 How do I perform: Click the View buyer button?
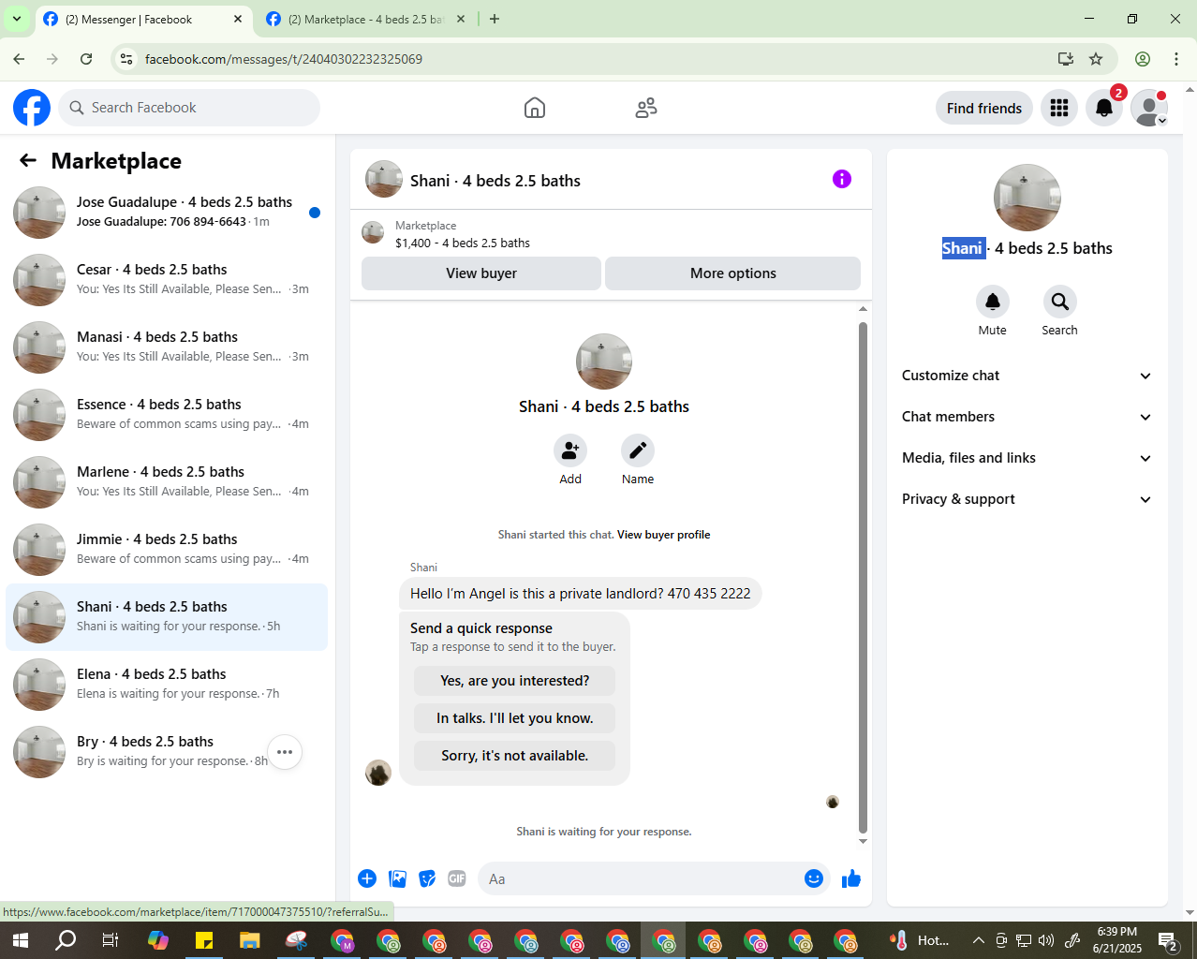[x=481, y=273]
